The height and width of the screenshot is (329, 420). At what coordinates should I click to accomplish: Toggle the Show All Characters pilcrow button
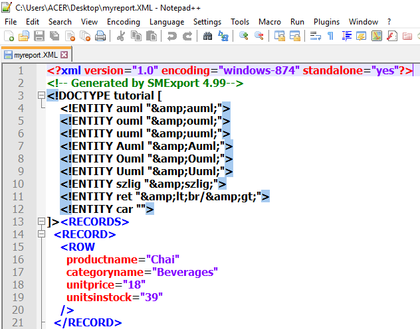pos(330,36)
